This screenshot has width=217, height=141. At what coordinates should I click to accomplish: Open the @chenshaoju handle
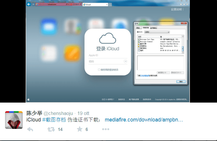(58, 114)
